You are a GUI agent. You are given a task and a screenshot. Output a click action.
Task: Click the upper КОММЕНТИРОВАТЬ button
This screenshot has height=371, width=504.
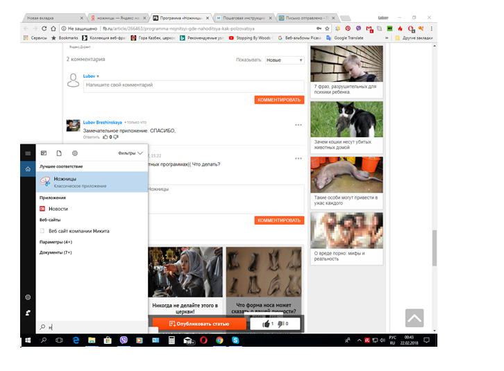click(x=279, y=100)
